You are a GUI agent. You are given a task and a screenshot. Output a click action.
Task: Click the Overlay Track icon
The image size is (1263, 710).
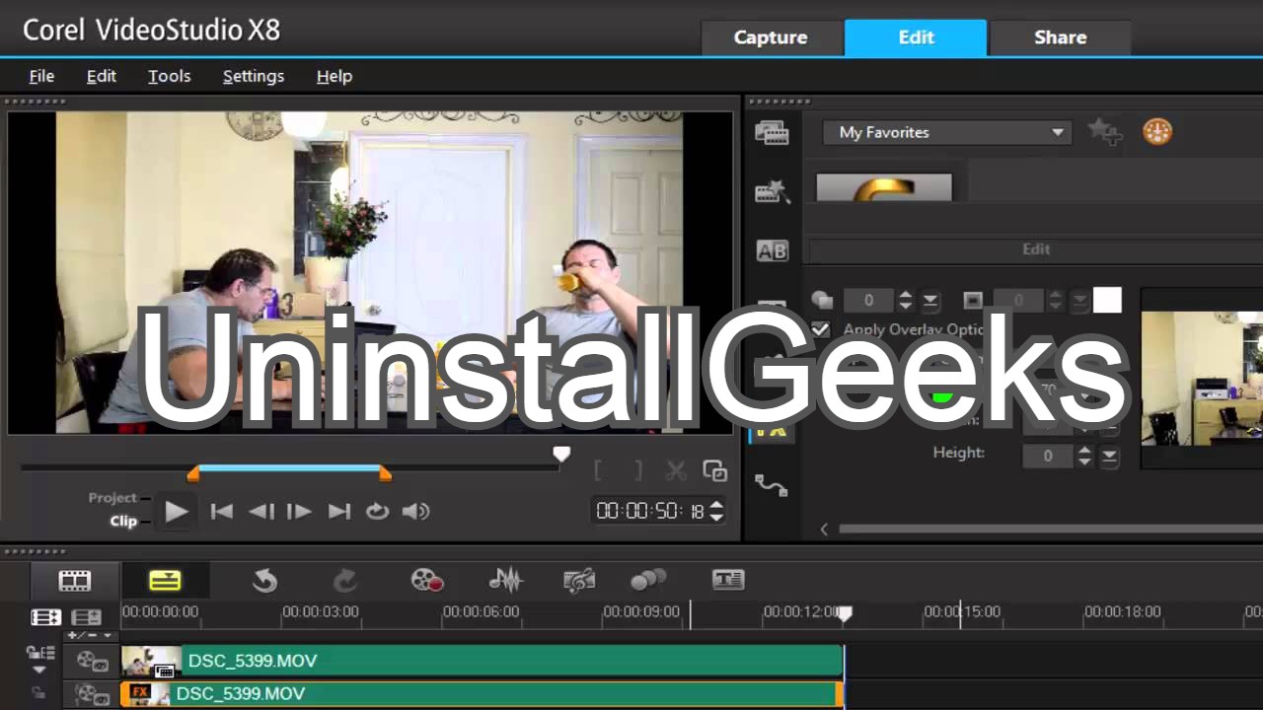(x=93, y=695)
